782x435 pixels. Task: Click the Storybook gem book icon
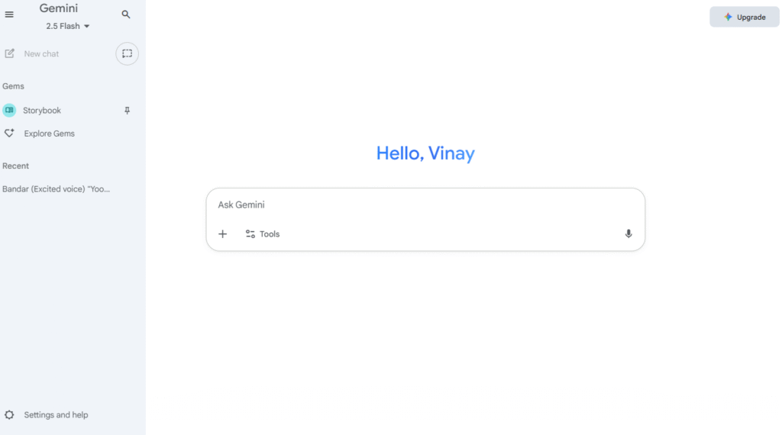[9, 110]
